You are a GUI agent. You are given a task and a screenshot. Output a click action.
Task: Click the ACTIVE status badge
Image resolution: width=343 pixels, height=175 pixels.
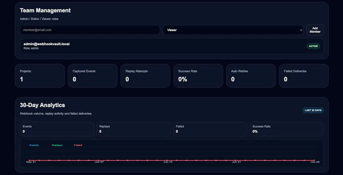pyautogui.click(x=313, y=46)
